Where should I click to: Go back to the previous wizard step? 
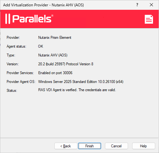click(x=66, y=146)
